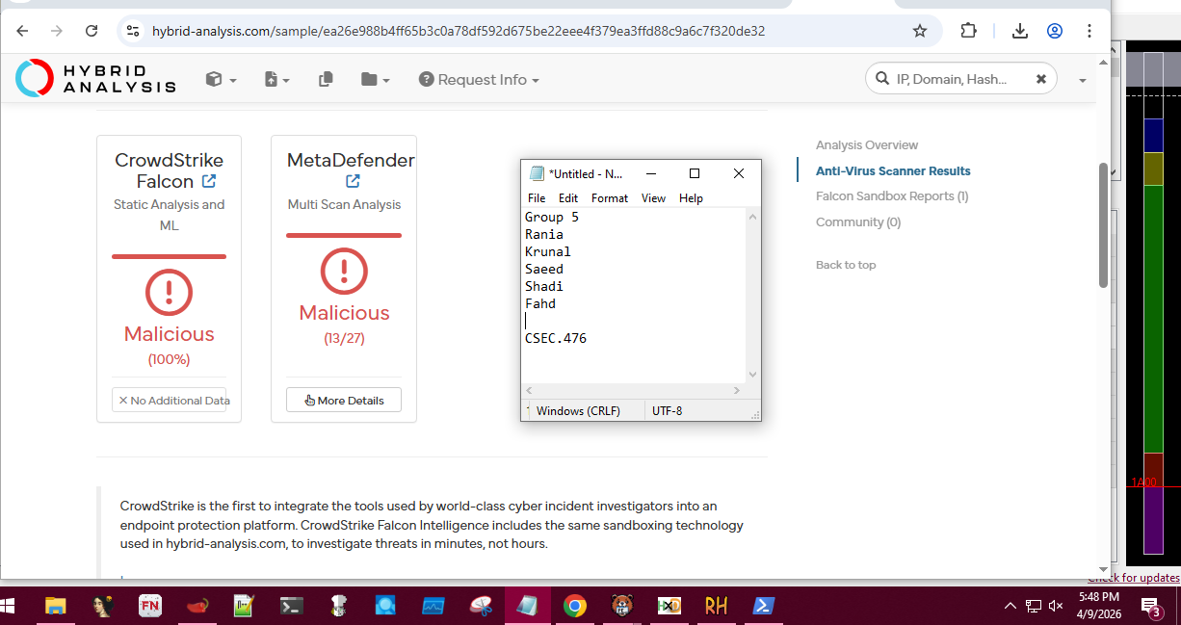Screen dimensions: 1181x625
Task: View site information icon in address bar
Action: pyautogui.click(x=134, y=31)
